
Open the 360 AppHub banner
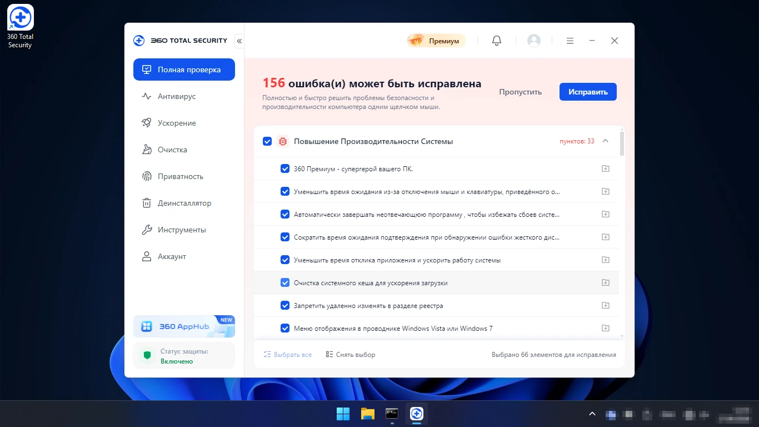(184, 326)
